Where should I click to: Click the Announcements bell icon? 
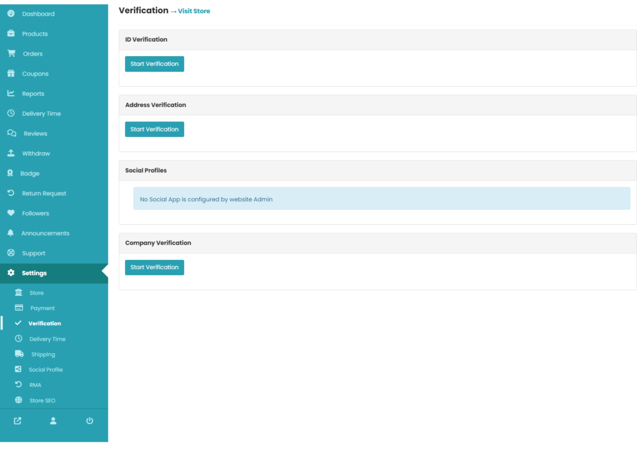pyautogui.click(x=11, y=232)
